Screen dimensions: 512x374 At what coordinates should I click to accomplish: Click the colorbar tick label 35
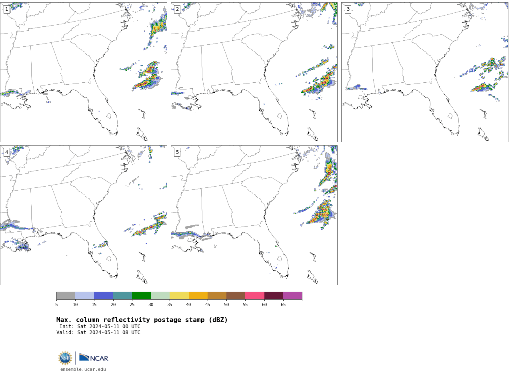(170, 305)
